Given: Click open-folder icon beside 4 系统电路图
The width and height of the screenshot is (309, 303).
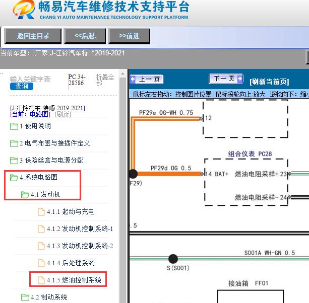Looking at the screenshot, I should click(x=14, y=178).
